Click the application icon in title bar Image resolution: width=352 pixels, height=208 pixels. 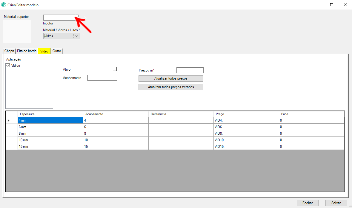(x=4, y=5)
